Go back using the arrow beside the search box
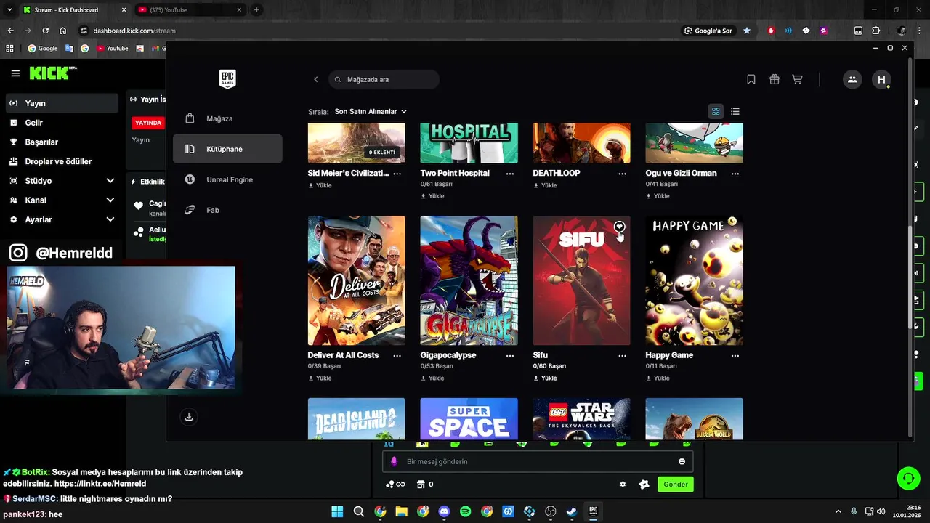The image size is (930, 523). pos(315,80)
